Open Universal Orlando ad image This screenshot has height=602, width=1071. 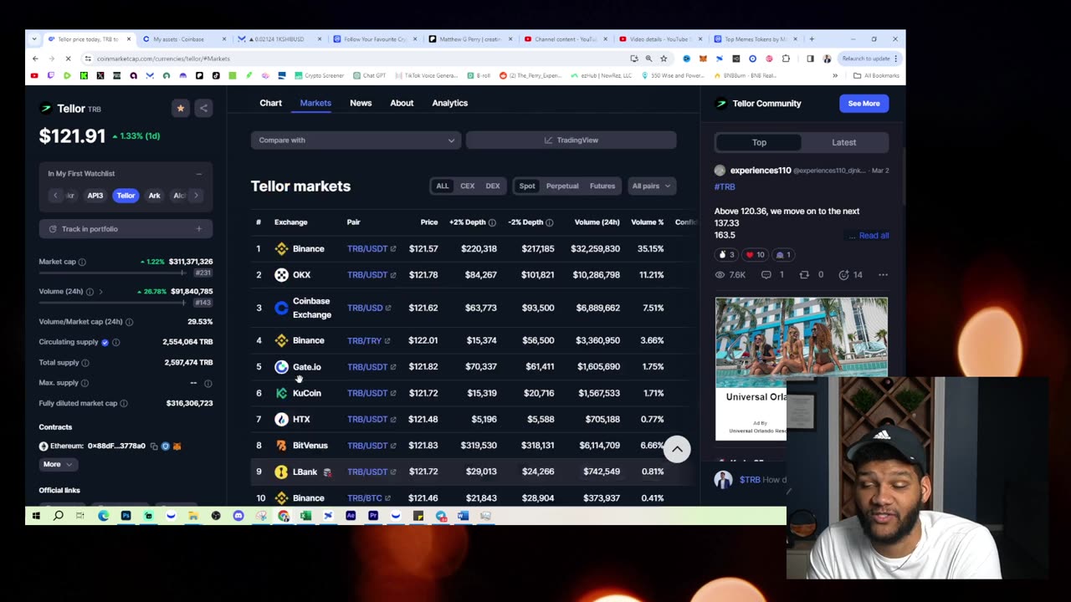[x=802, y=341]
